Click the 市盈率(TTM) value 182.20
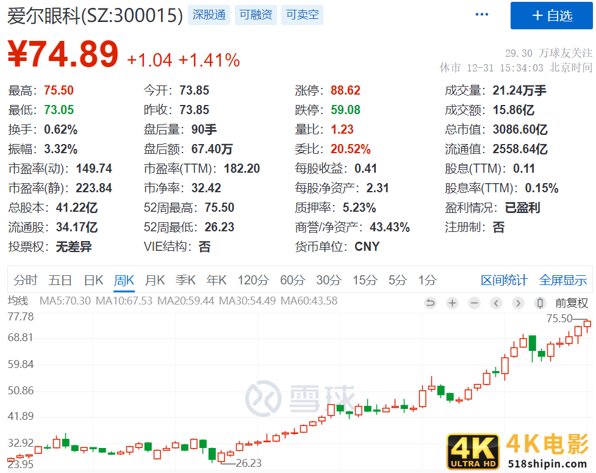 tap(242, 168)
